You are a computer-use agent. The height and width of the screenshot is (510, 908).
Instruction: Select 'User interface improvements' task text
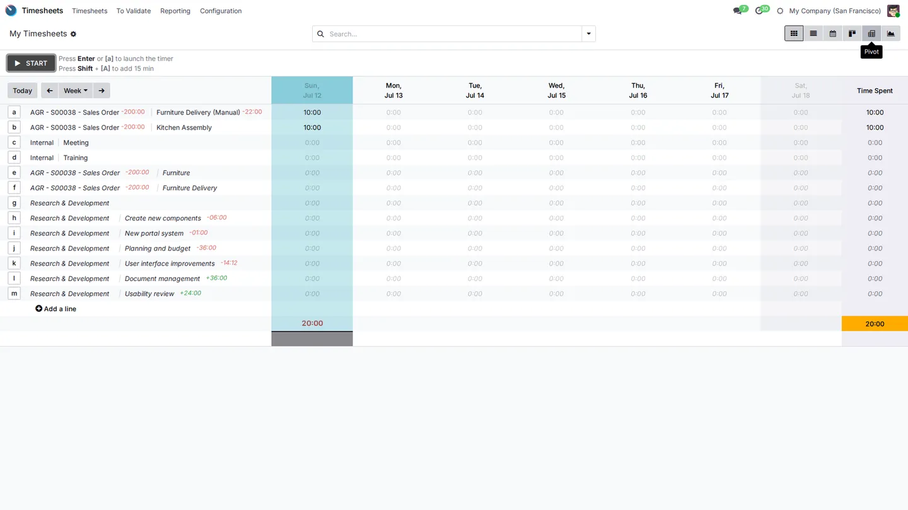click(170, 263)
